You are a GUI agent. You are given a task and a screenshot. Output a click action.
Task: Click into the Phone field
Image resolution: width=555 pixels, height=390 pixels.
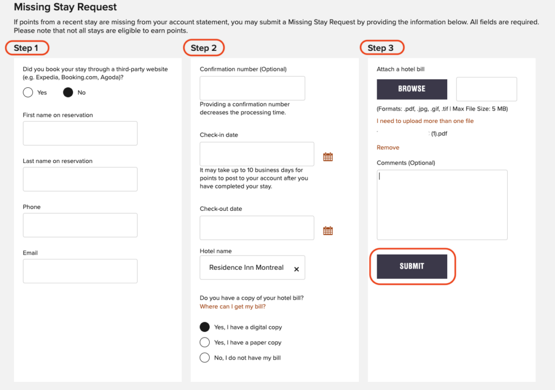click(x=80, y=225)
